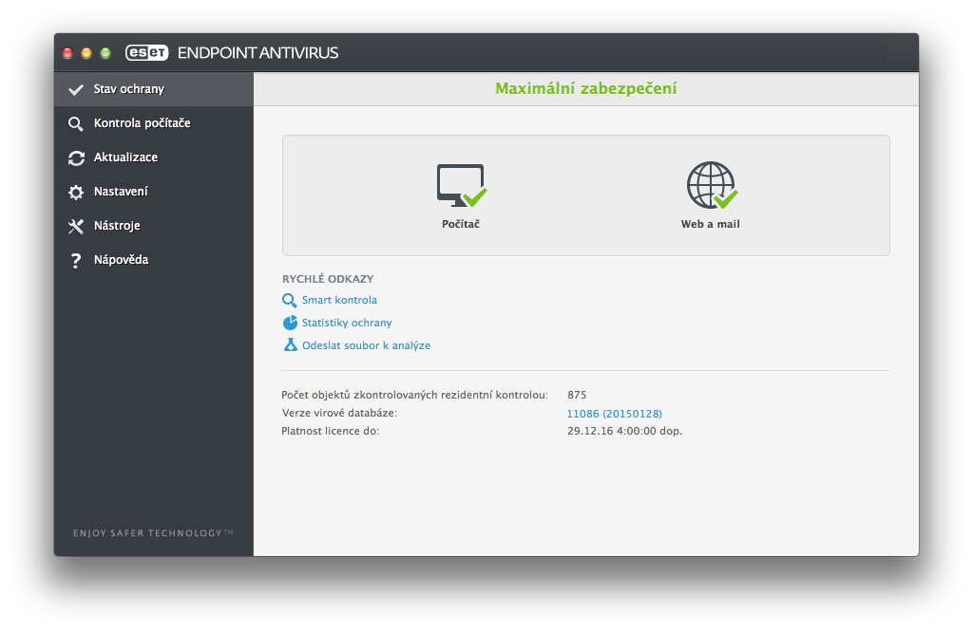This screenshot has width=973, height=631.
Task: Open Statistiky ochrany link
Action: coord(347,323)
